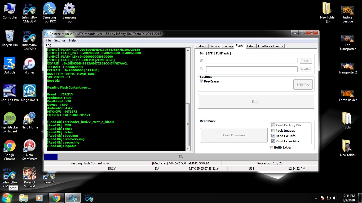This screenshot has width=362, height=203.
Task: Open SPD tool pinned on taskbar
Action: 89,198
